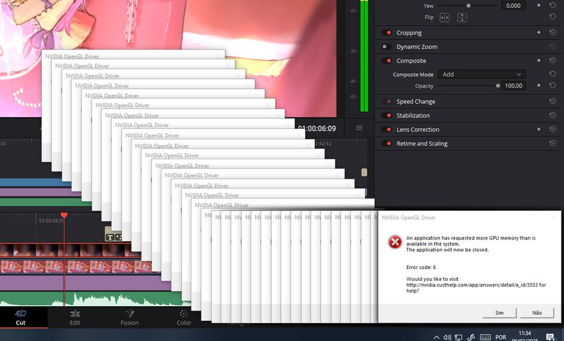564x341 pixels.
Task: Reset the Yaw value
Action: 553,6
